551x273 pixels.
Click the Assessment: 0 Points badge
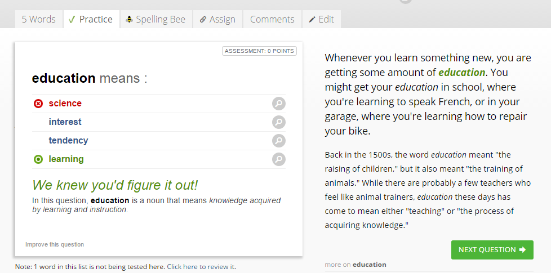click(x=259, y=51)
